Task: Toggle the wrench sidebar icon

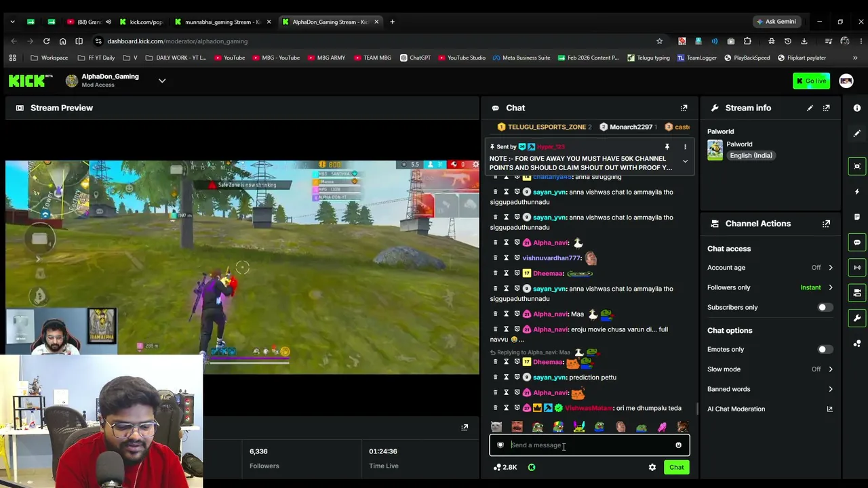Action: pyautogui.click(x=857, y=318)
